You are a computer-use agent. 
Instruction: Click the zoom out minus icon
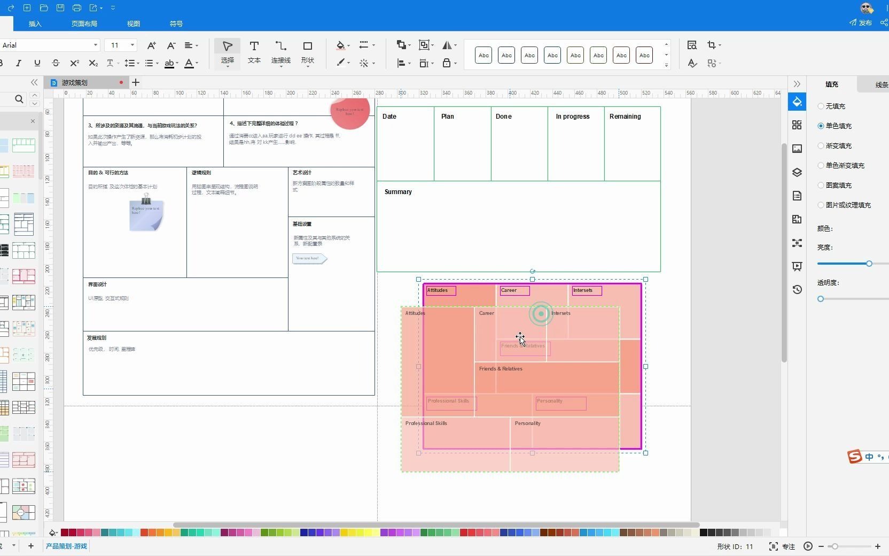(x=821, y=546)
